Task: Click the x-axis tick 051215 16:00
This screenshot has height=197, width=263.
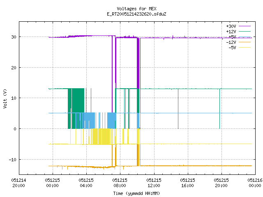Action: 187,183
